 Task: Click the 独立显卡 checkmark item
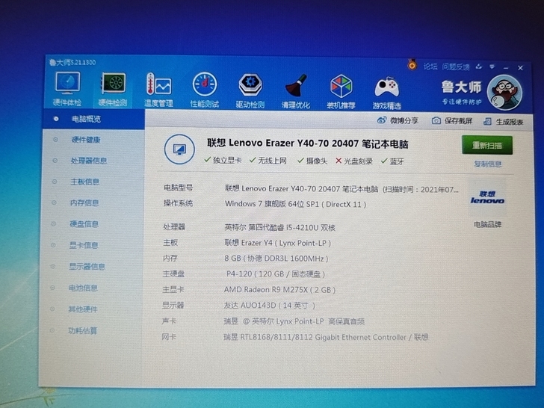(x=223, y=160)
